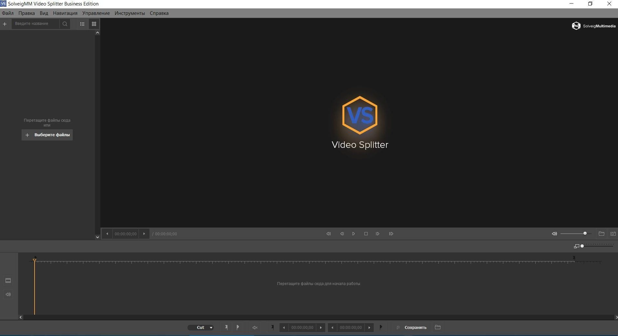The image size is (618, 336).
Task: Open the Управление menu
Action: pos(96,13)
